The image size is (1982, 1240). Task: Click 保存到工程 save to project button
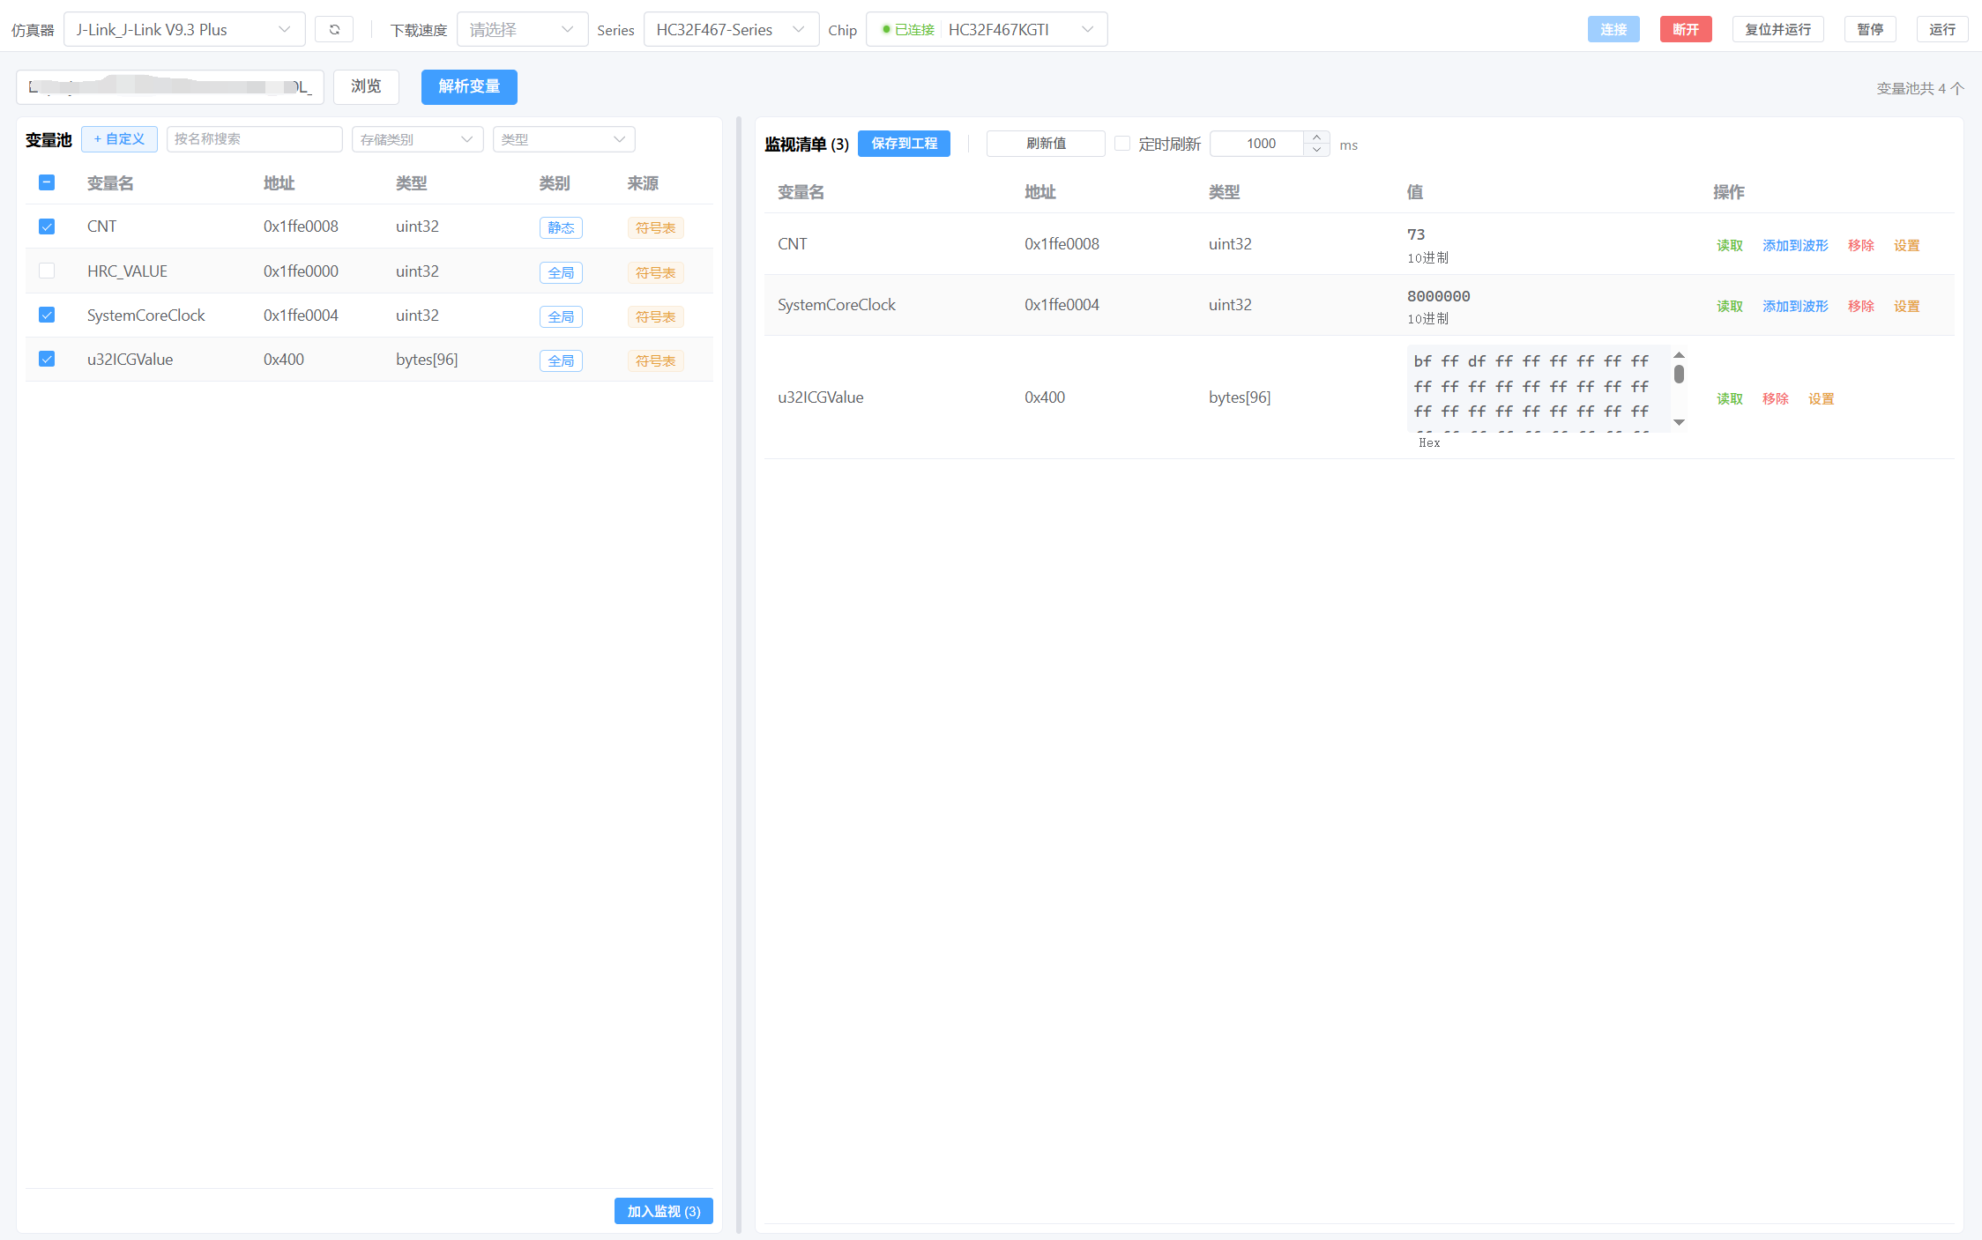coord(904,144)
